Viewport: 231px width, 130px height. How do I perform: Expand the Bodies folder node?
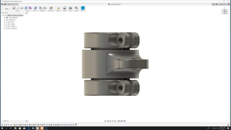[5, 24]
